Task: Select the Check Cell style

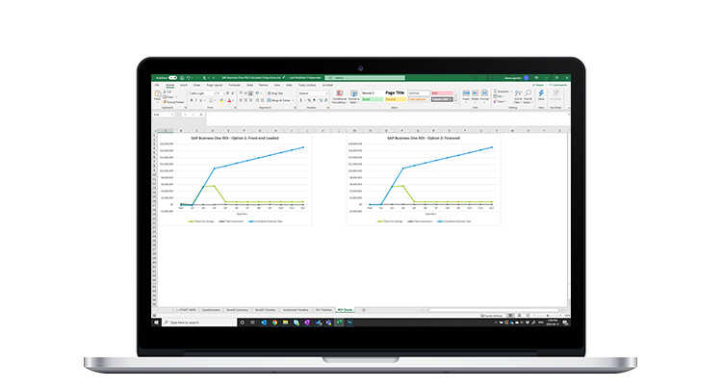Action: [x=442, y=99]
